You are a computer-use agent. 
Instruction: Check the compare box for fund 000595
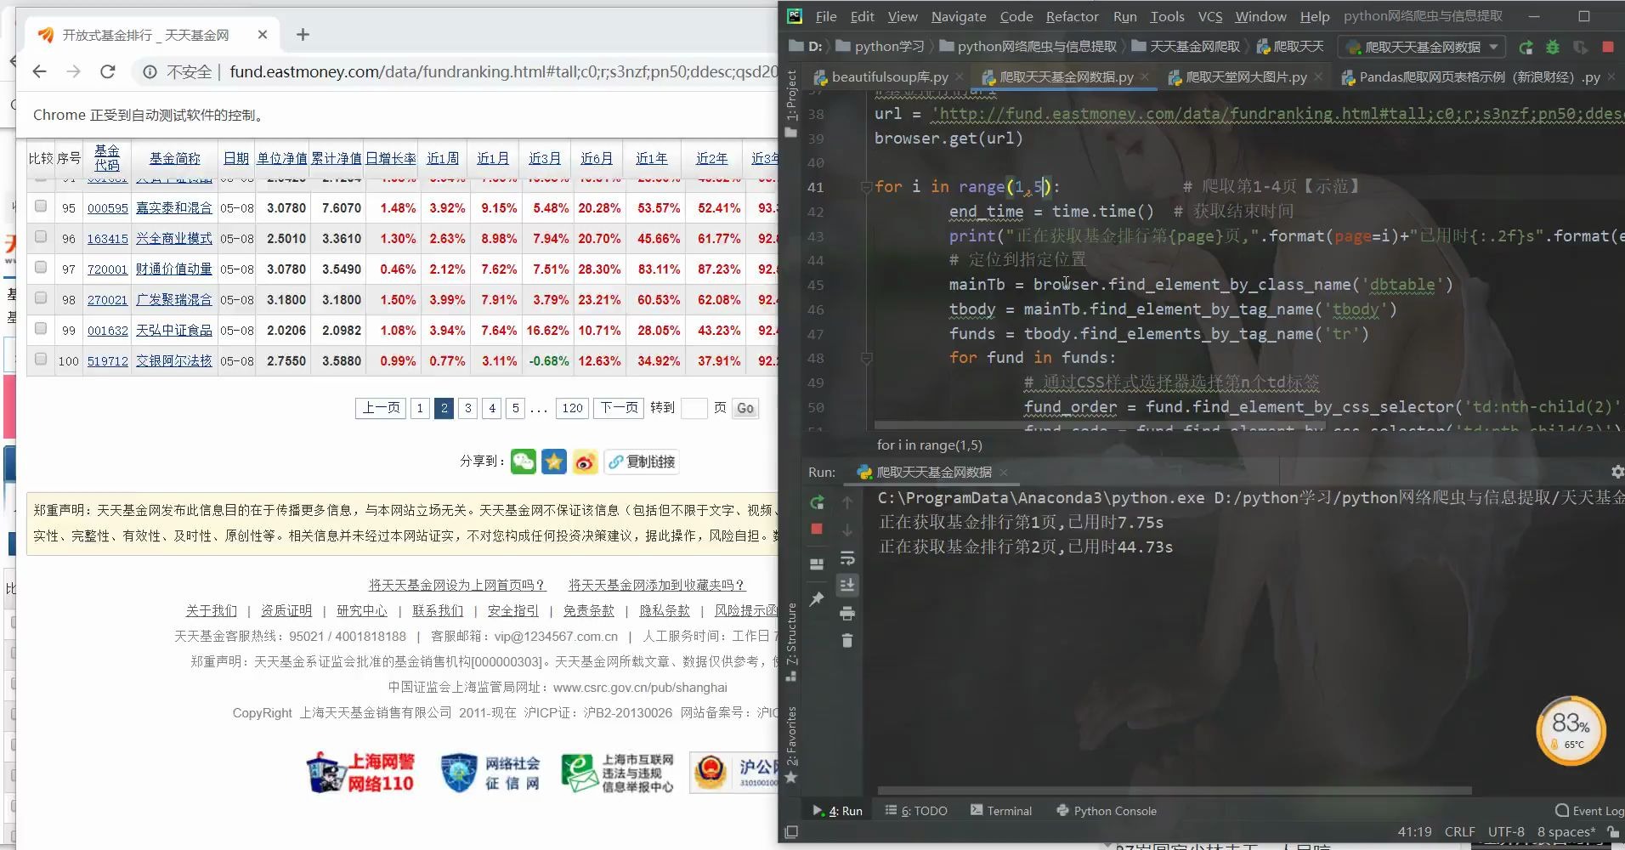pos(40,206)
